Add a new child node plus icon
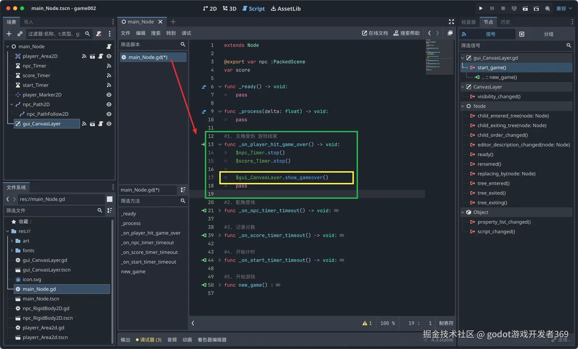Image resolution: width=578 pixels, height=349 pixels. click(x=9, y=34)
